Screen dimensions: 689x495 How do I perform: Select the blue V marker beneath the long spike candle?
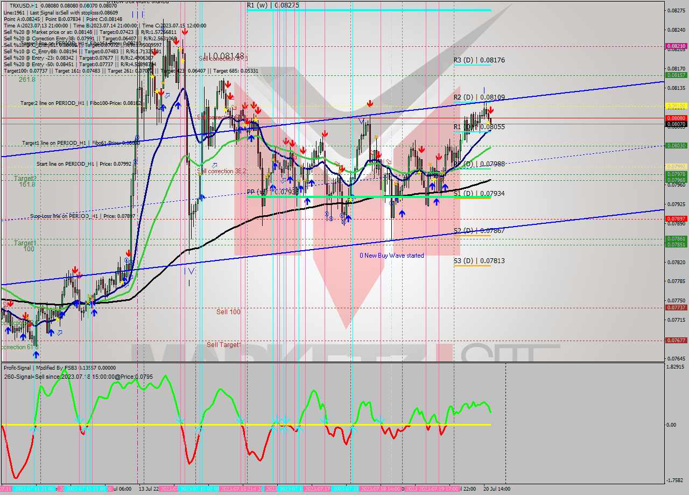click(x=192, y=270)
